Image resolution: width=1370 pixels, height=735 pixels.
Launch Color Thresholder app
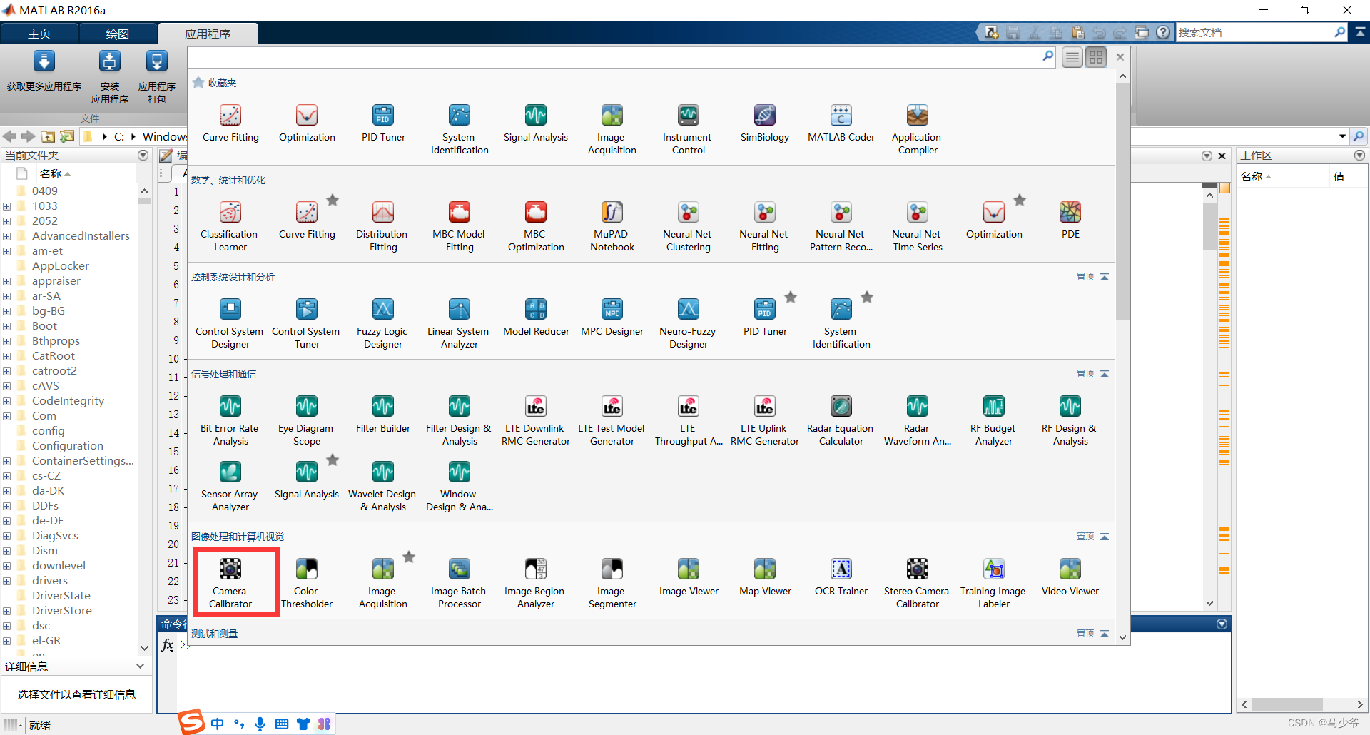pyautogui.click(x=307, y=583)
